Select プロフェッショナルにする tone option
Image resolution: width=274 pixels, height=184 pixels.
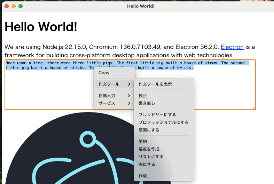point(164,122)
